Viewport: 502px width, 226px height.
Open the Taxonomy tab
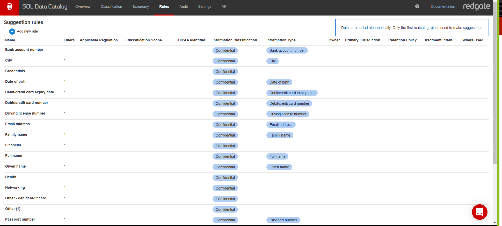[141, 6]
